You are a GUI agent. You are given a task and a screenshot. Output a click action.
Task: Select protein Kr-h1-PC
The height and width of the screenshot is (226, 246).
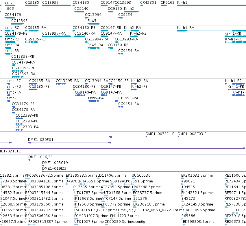(x=233, y=81)
